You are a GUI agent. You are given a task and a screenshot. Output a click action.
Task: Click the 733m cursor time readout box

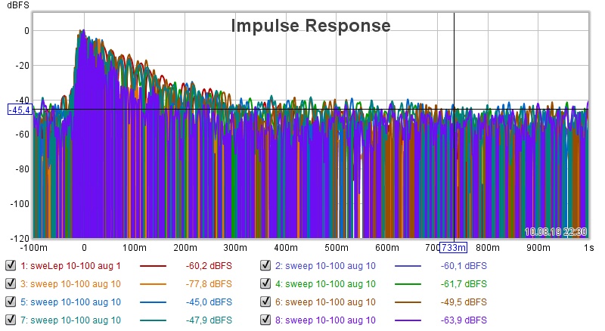(x=453, y=248)
